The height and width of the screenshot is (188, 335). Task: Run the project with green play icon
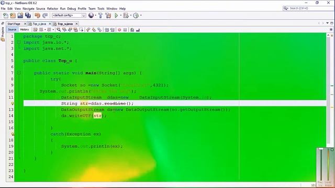(116, 15)
